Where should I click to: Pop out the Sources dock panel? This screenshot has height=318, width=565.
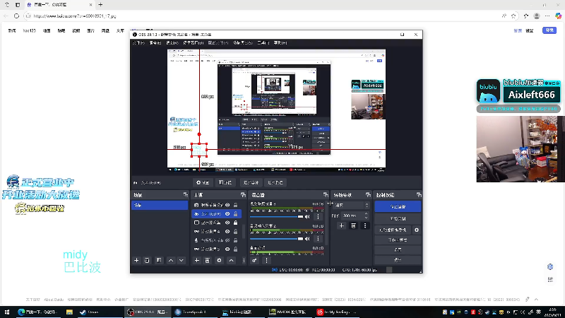[243, 195]
